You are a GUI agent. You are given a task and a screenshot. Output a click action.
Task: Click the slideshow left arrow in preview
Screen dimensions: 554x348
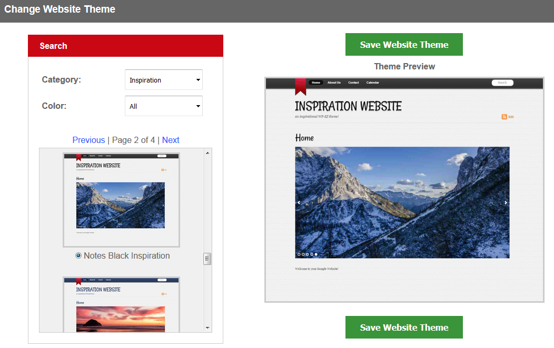coord(299,202)
